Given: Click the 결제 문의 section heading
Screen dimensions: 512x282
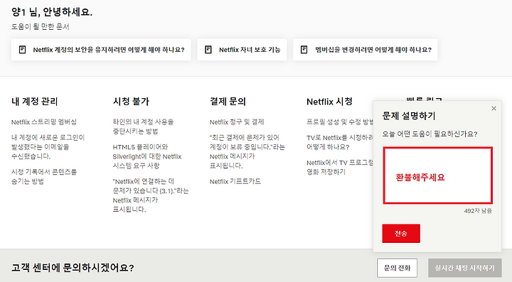Looking at the screenshot, I should pyautogui.click(x=228, y=102).
